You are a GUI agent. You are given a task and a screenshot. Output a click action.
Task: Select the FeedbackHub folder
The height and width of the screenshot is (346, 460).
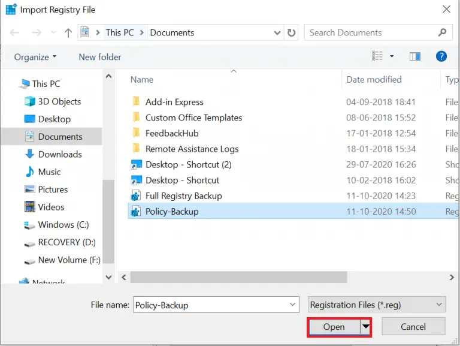pos(172,133)
